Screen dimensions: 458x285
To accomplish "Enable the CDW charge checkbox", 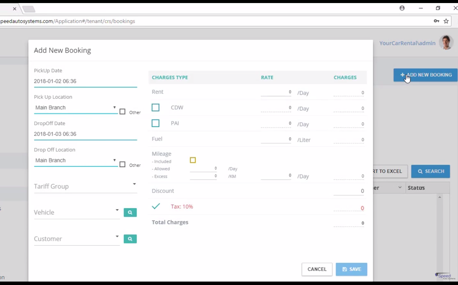I will click(155, 107).
